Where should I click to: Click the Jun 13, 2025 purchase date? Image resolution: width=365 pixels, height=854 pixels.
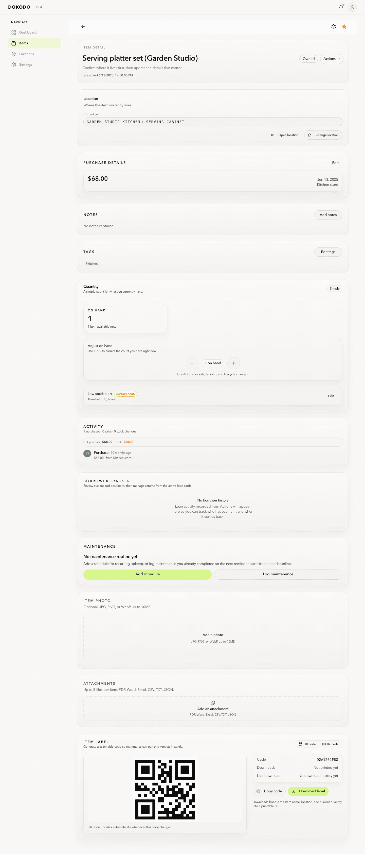tap(327, 179)
